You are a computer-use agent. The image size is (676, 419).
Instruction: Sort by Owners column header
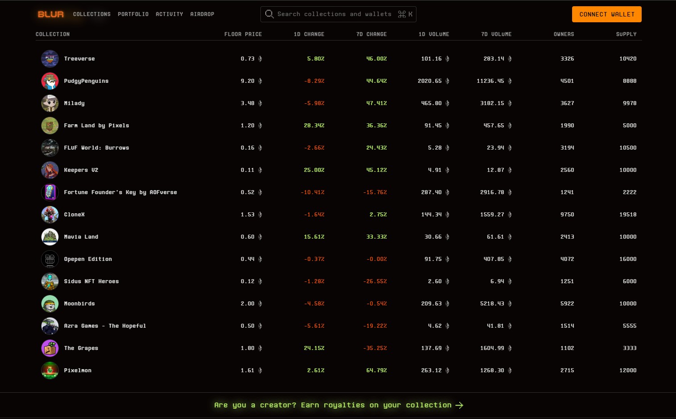564,34
